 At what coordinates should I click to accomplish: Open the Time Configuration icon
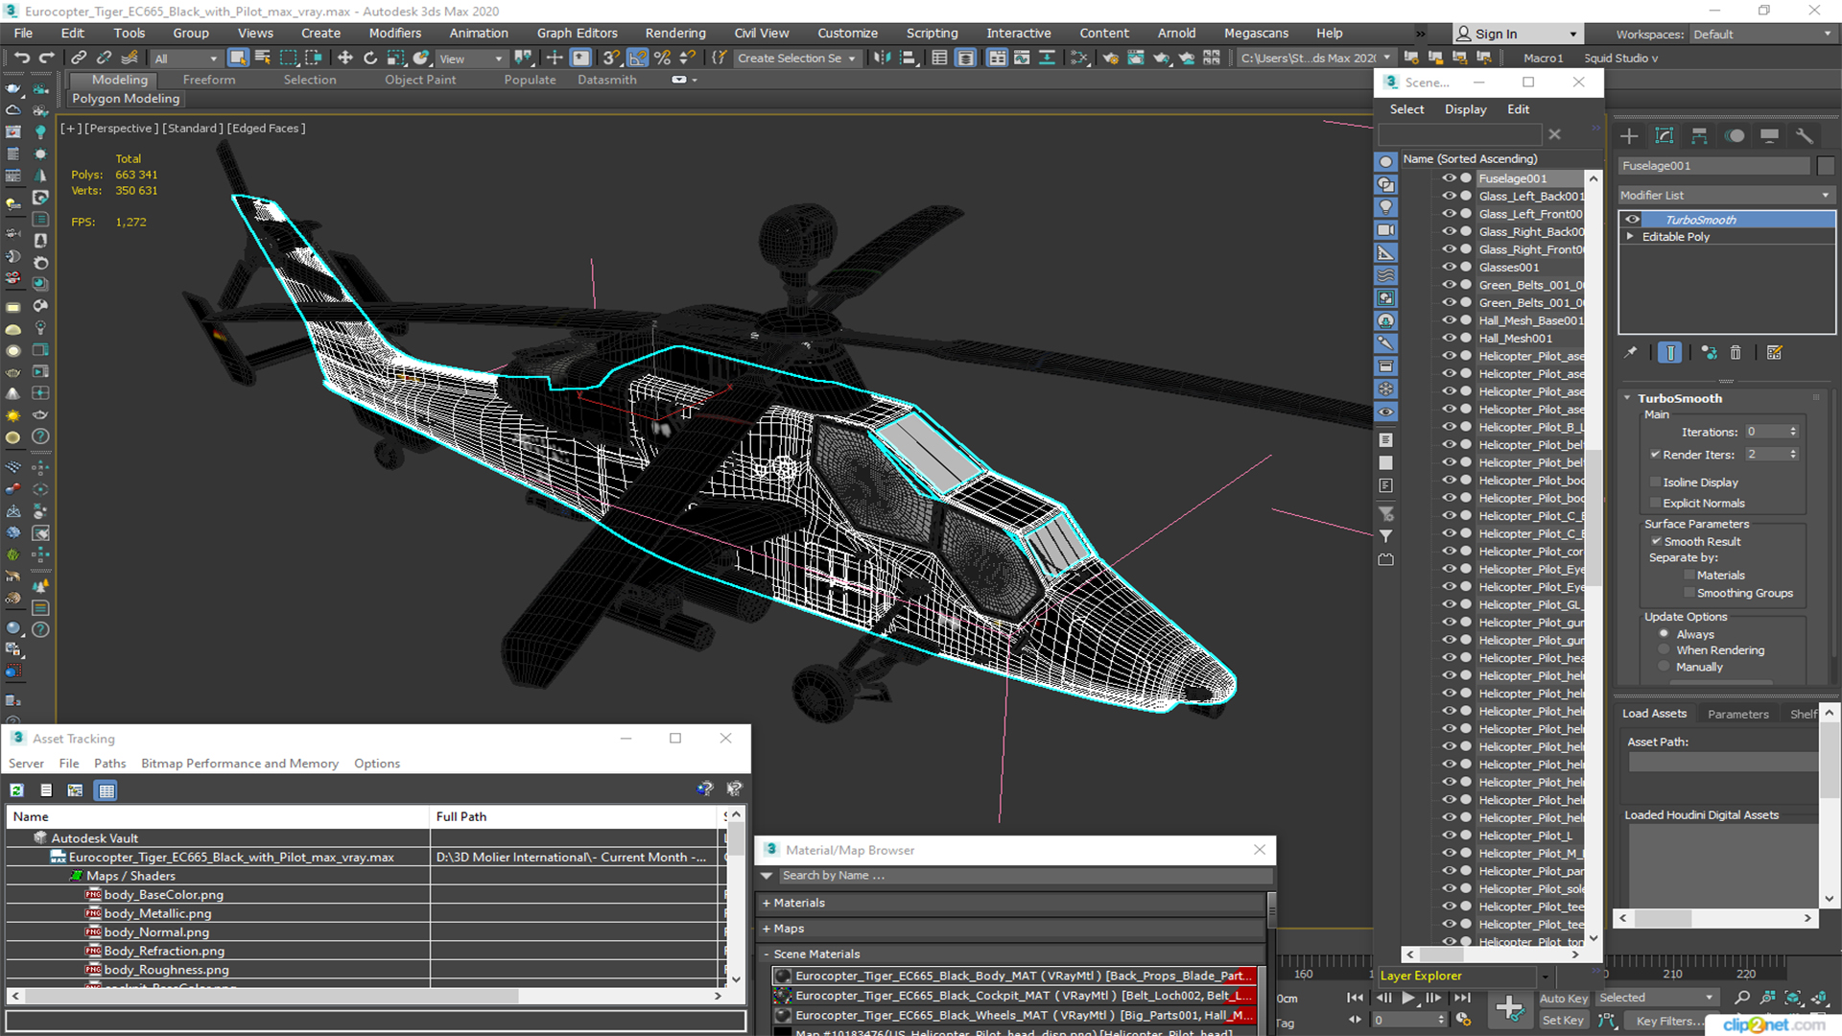(x=1464, y=1020)
